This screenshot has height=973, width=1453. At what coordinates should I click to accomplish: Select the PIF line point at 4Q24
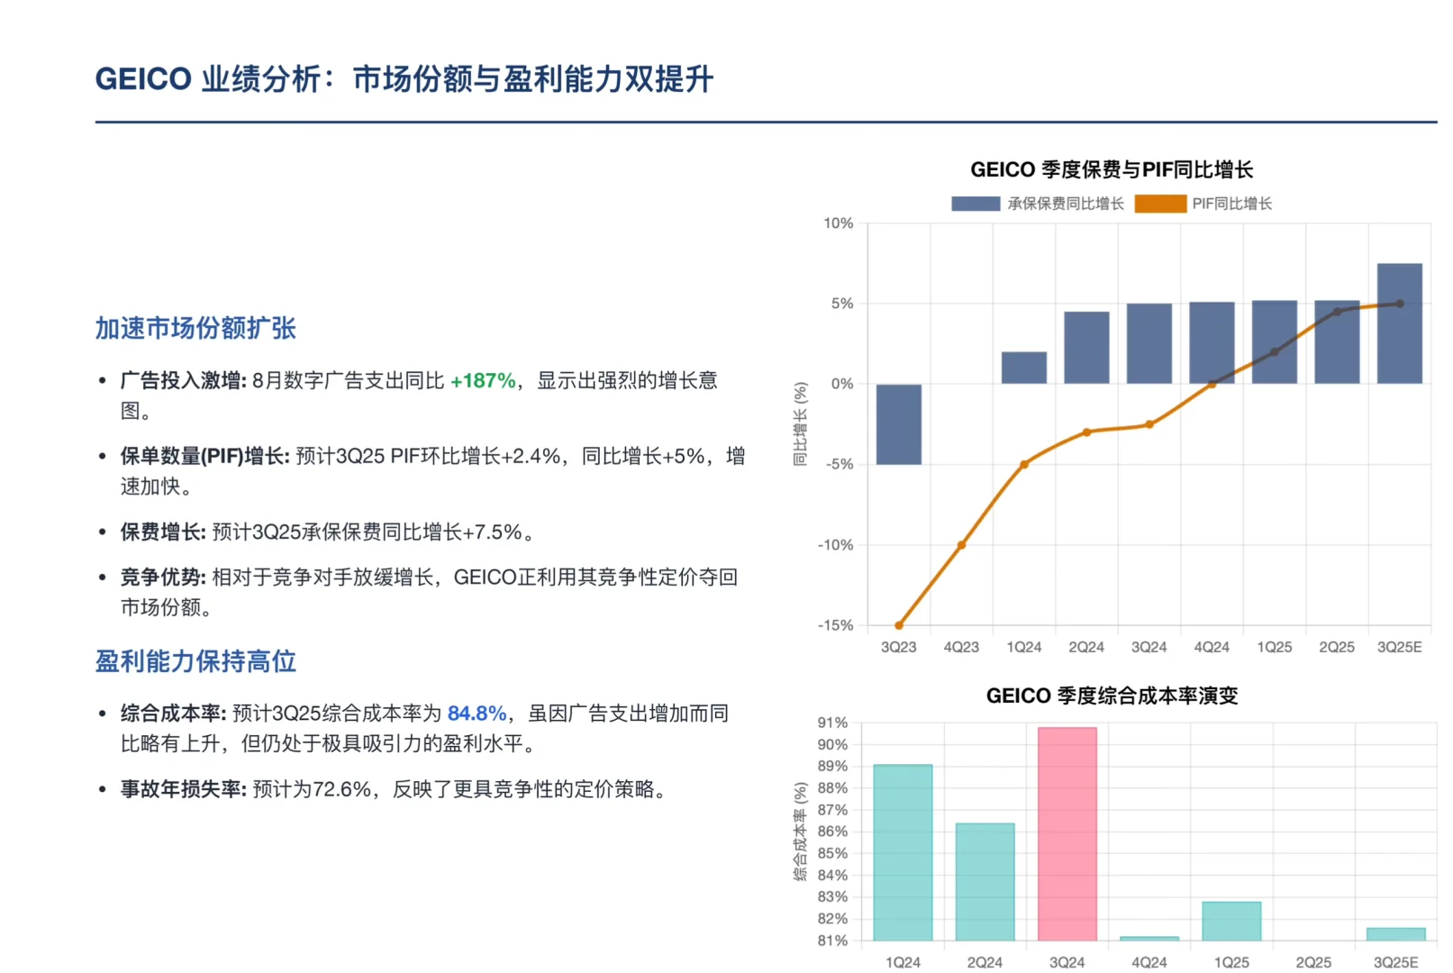(1212, 384)
